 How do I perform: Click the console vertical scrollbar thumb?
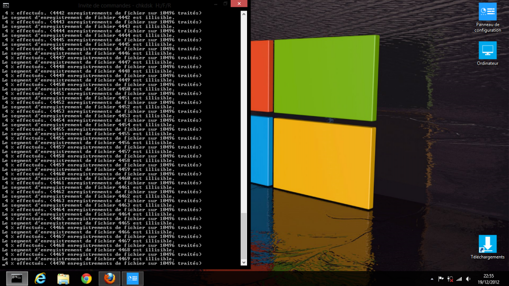pos(244,236)
